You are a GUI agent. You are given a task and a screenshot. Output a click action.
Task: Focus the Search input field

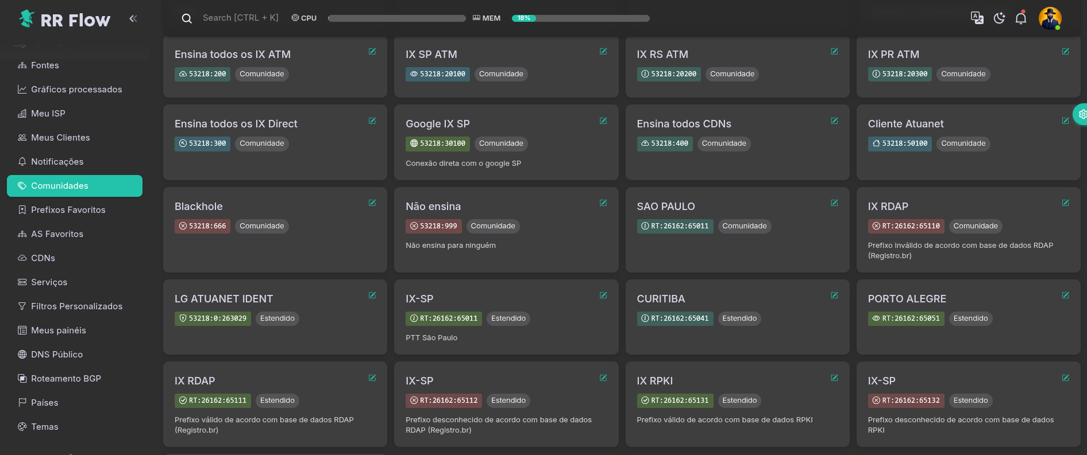240,18
